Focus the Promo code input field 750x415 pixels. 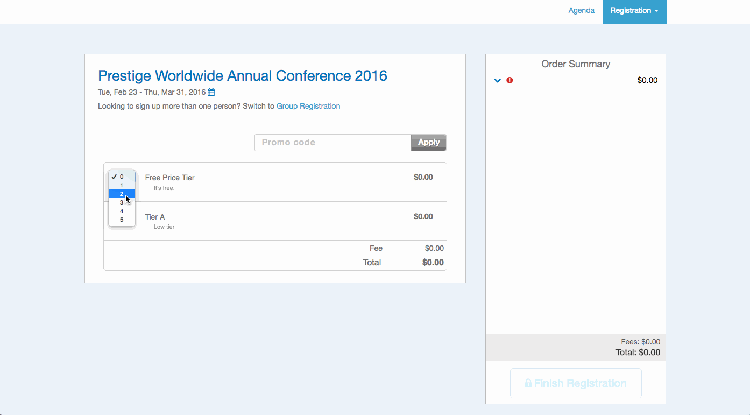click(x=332, y=143)
